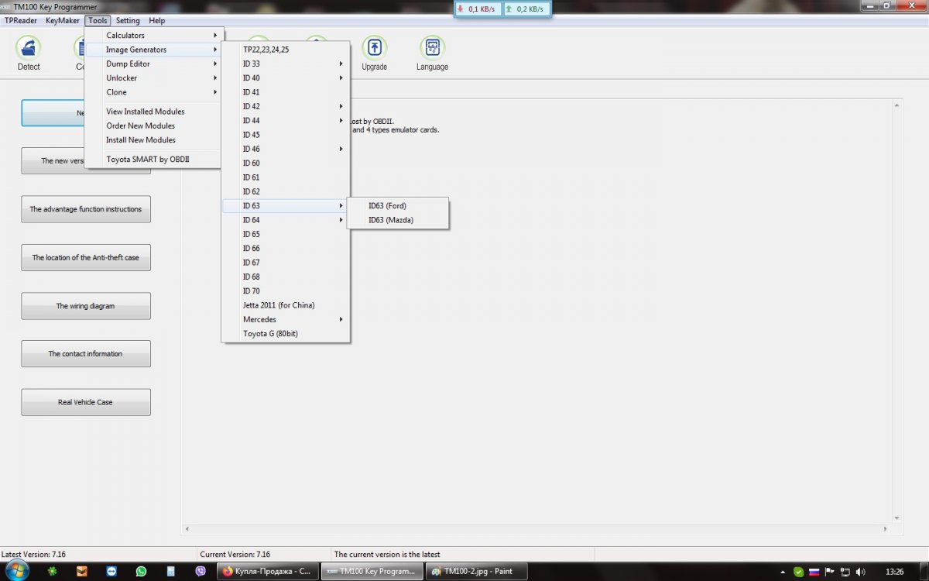Screen dimensions: 929x581
Task: Expand the Clone submenu
Action: pos(154,92)
